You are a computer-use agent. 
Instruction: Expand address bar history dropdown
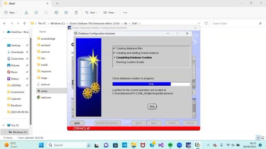(199, 23)
